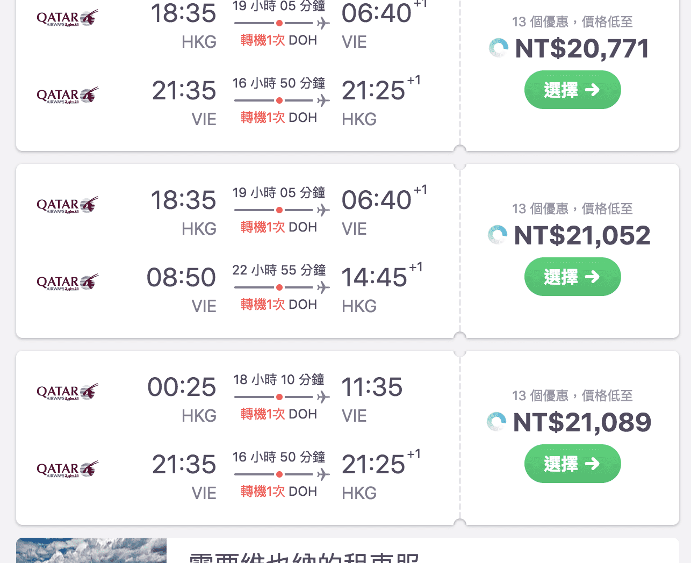This screenshot has width=691, height=563.
Task: Click the 00:25 HKG departure time
Action: [182, 387]
